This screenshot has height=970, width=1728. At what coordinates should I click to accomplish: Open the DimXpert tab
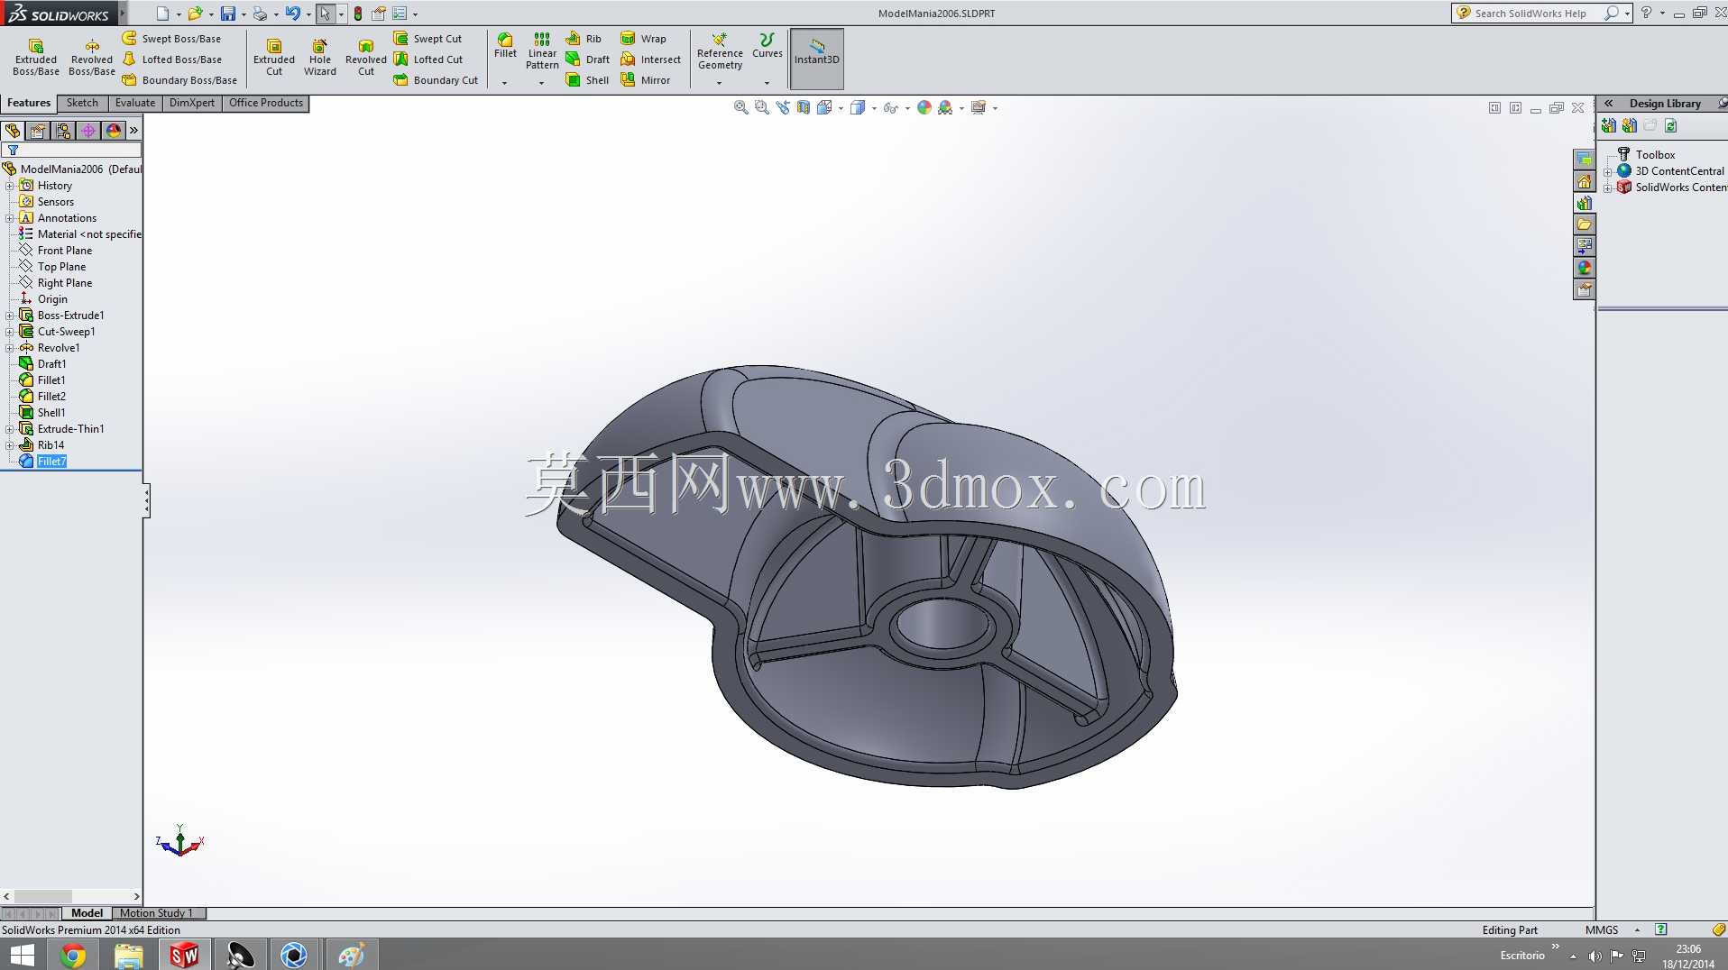click(x=192, y=103)
